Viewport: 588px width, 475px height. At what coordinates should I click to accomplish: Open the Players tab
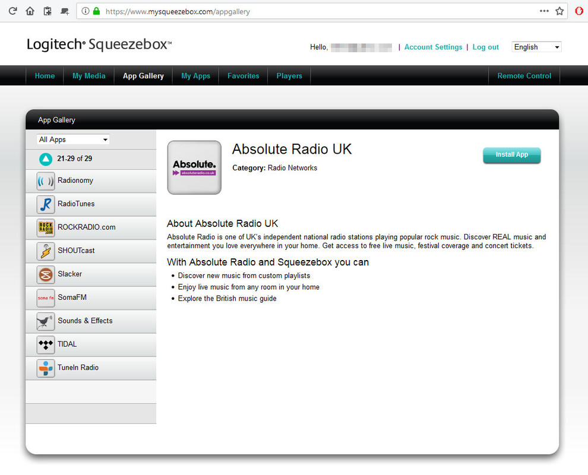coord(289,76)
